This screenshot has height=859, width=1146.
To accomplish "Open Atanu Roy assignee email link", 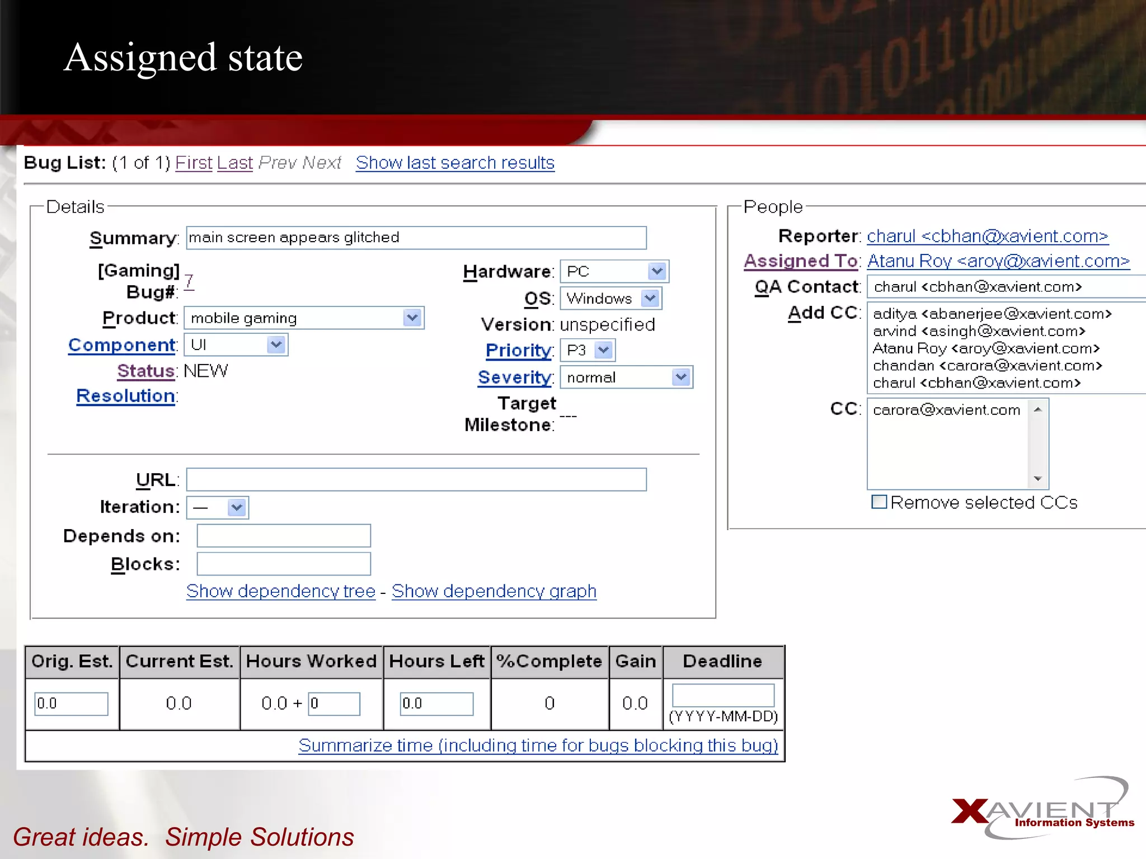I will tap(998, 261).
